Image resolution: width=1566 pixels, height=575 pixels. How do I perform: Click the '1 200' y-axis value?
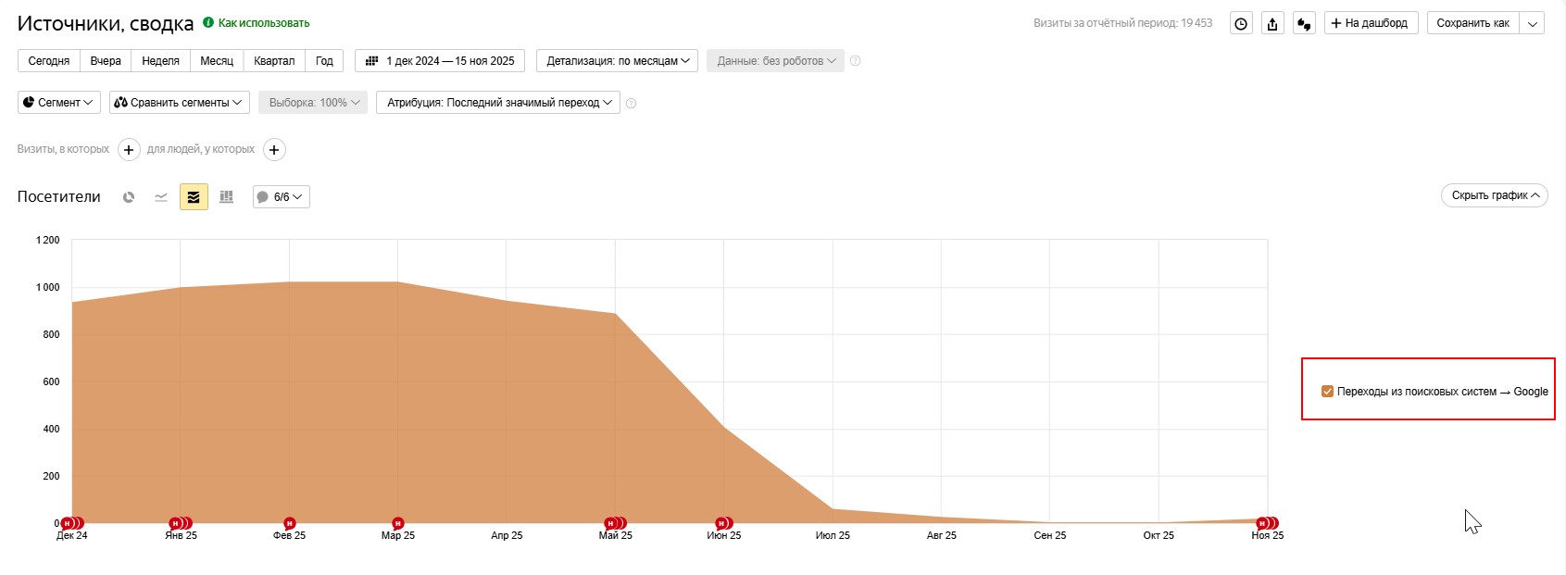click(48, 240)
